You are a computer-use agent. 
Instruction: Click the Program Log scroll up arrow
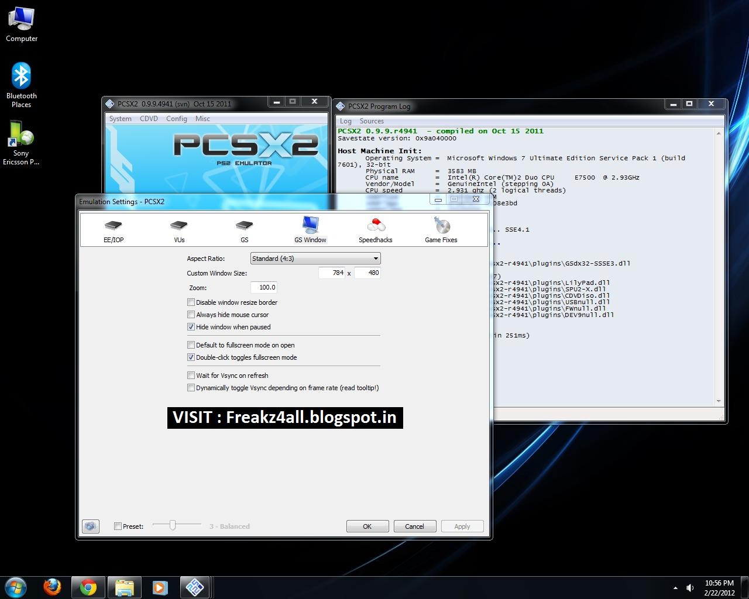pyautogui.click(x=719, y=134)
